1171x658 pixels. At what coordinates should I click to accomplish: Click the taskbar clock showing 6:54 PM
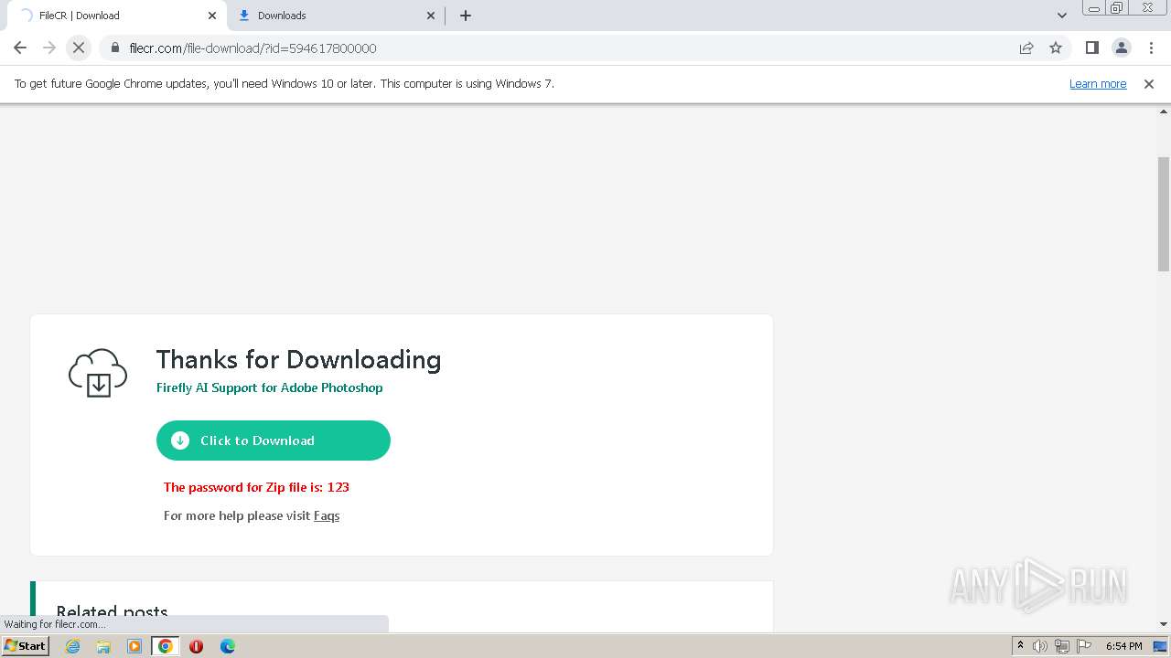point(1123,646)
